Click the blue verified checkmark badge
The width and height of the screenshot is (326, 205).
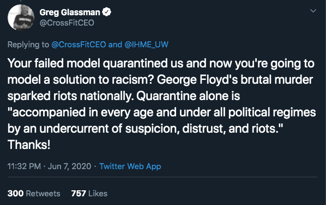tap(107, 12)
